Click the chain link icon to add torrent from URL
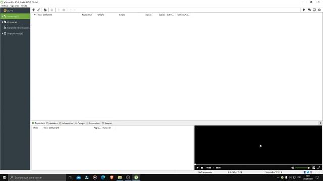The image size is (323, 181). pyautogui.click(x=39, y=10)
